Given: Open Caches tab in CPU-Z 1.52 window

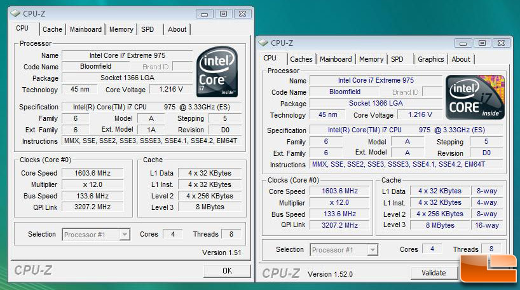Looking at the screenshot, I should tap(301, 59).
